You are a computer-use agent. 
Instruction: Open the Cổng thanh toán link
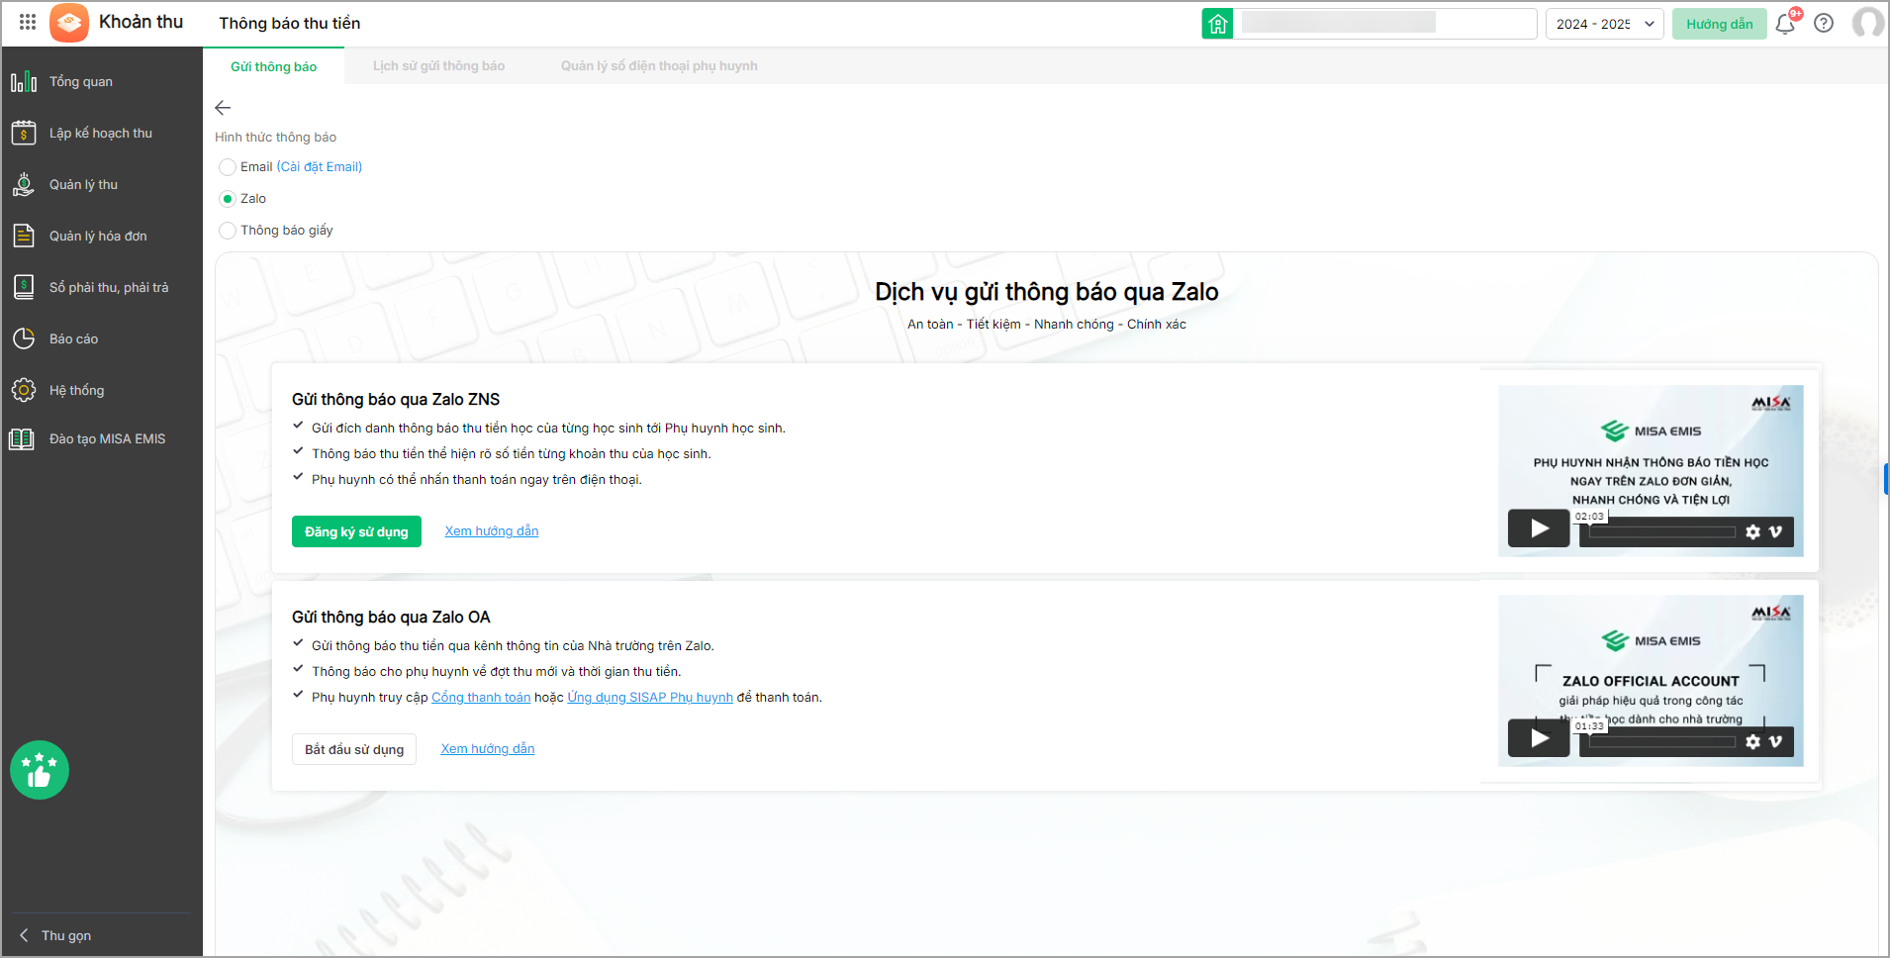click(x=481, y=698)
